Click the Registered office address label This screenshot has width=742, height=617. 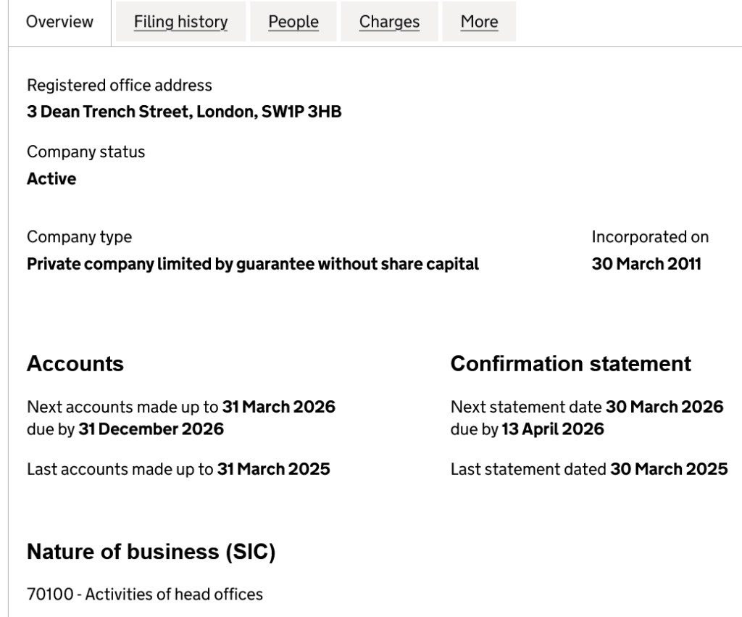click(120, 86)
